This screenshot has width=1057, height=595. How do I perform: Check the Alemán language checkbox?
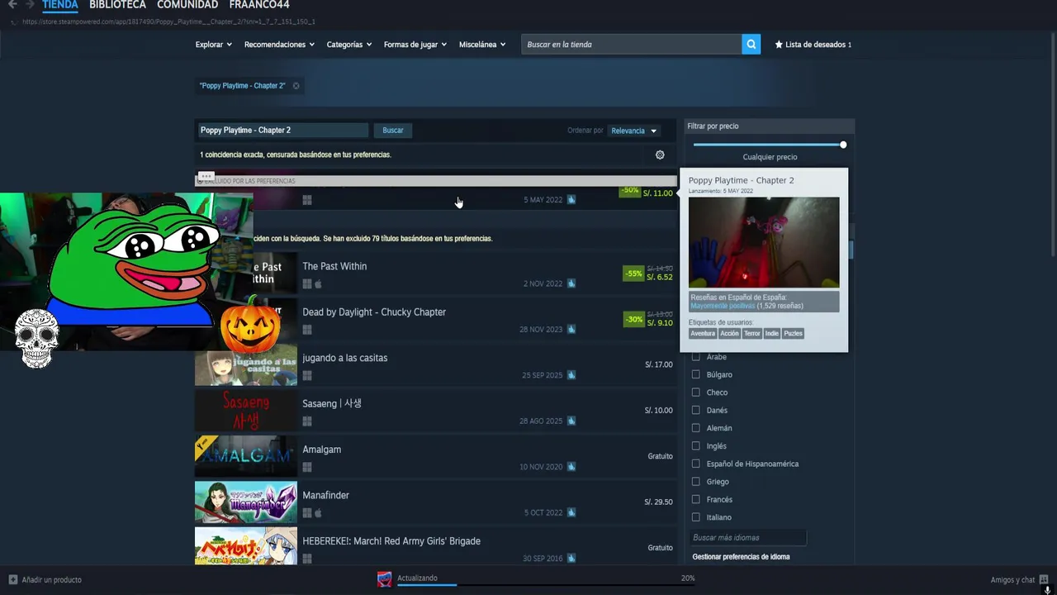(695, 428)
